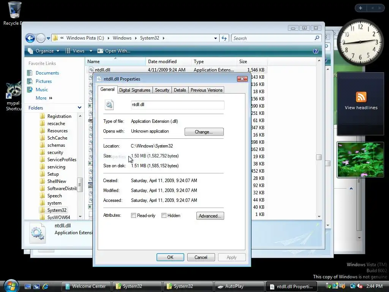Click Switch between windows quick launch icon
This screenshot has width=389, height=292.
point(36,286)
